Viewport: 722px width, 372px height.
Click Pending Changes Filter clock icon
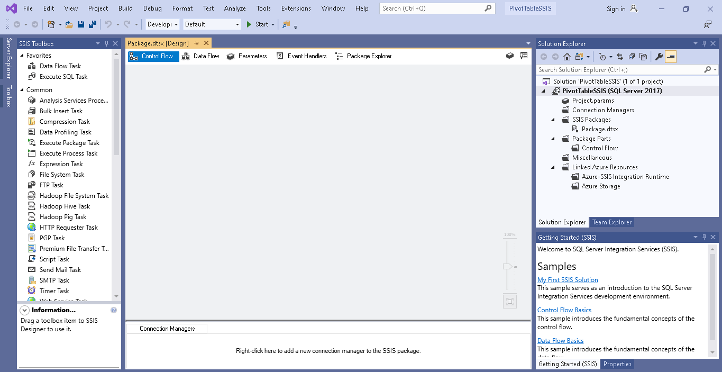[x=603, y=57]
